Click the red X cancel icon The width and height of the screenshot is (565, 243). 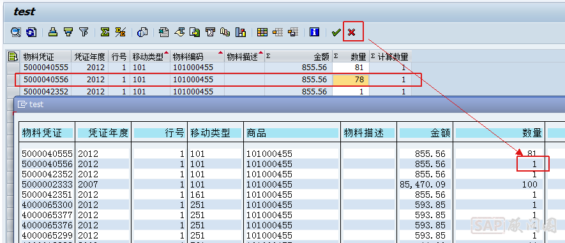point(351,33)
